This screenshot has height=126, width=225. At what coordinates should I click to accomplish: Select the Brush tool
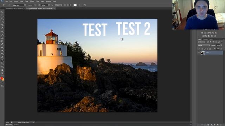click(x=2, y=35)
